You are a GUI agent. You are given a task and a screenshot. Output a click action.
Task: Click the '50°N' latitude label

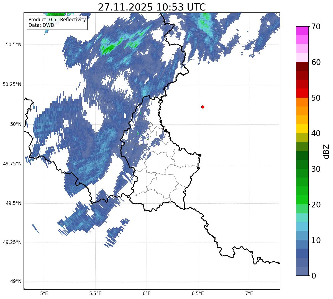tap(16, 124)
